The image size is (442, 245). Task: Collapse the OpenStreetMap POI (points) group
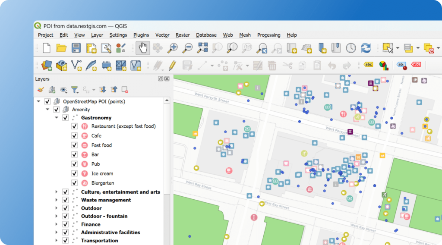pos(38,101)
